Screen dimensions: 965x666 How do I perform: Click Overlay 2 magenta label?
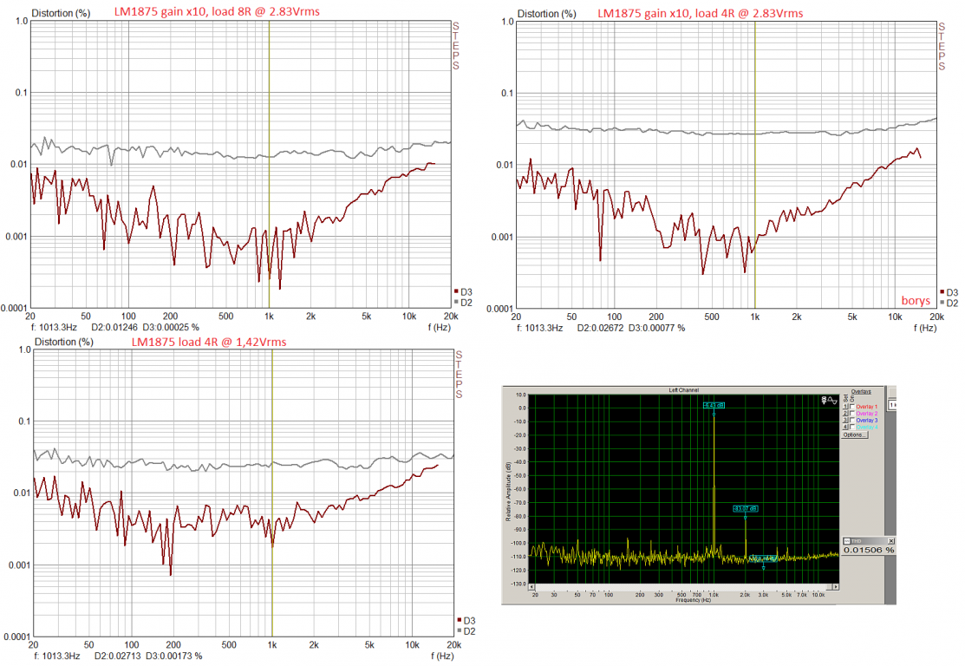tap(866, 414)
